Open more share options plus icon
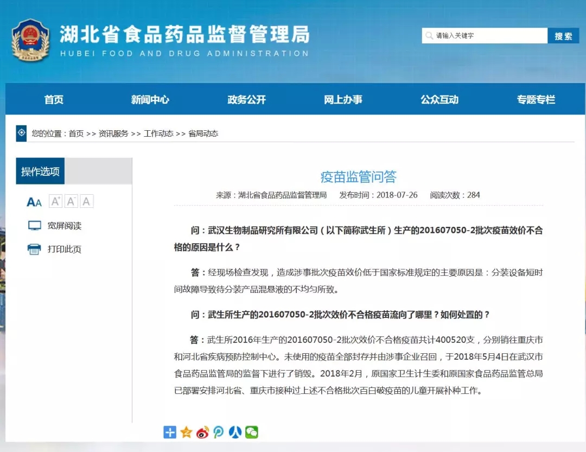This screenshot has width=586, height=452. click(x=170, y=432)
